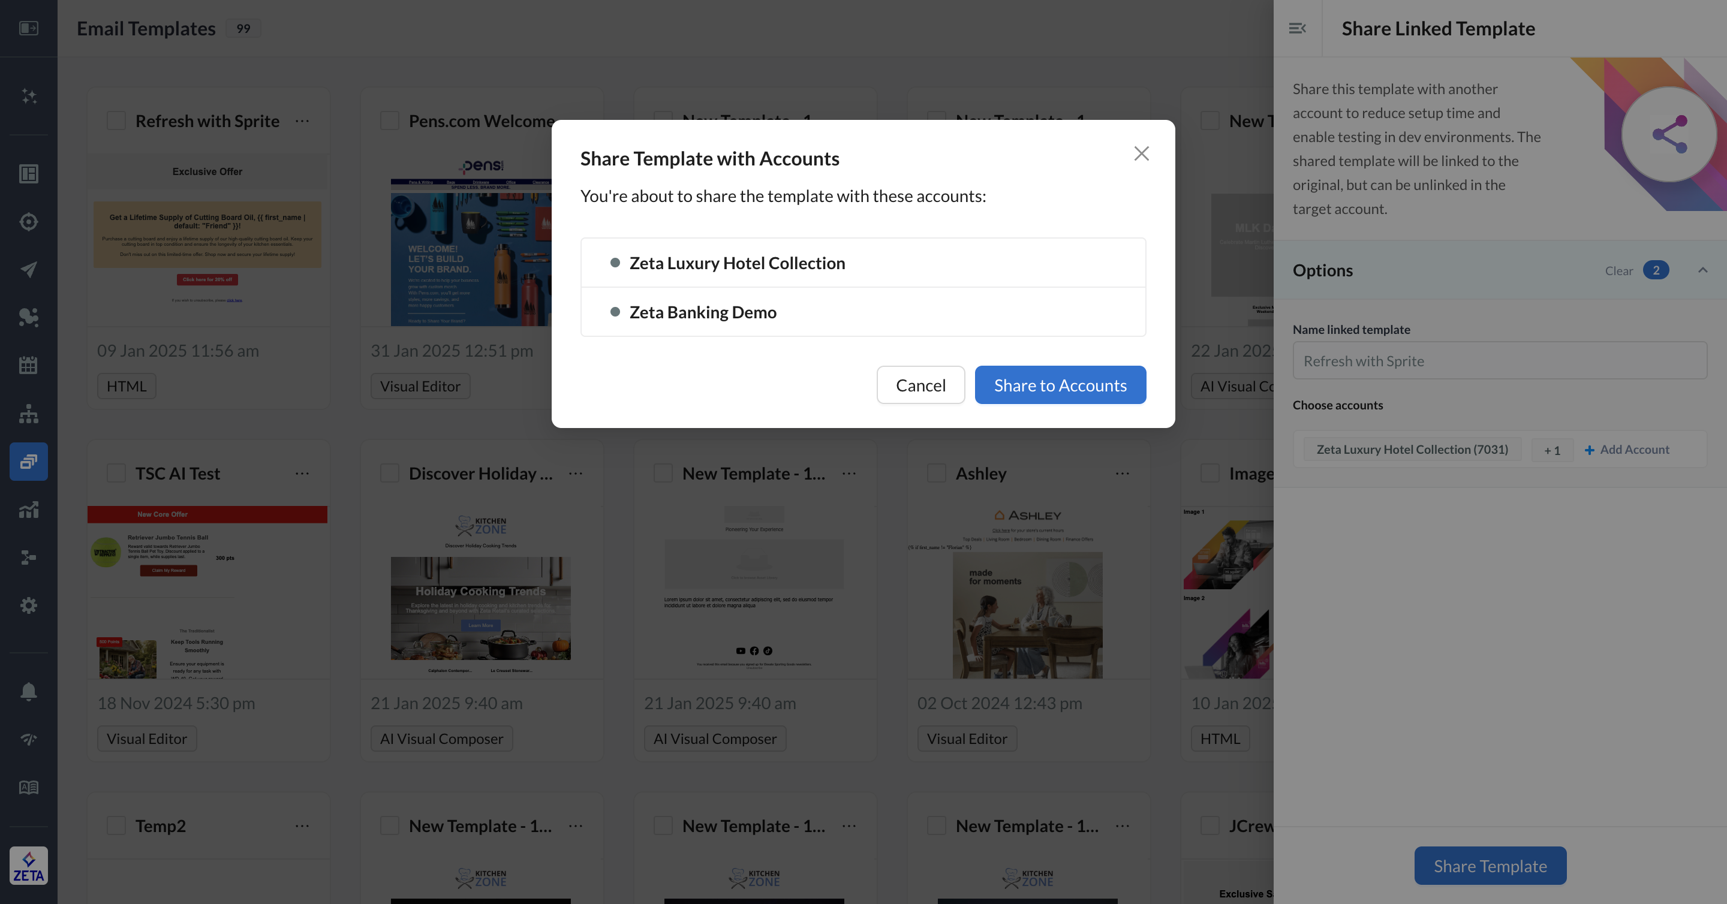Open the analytics chart icon in sidebar
This screenshot has height=904, width=1727.
pyautogui.click(x=28, y=510)
